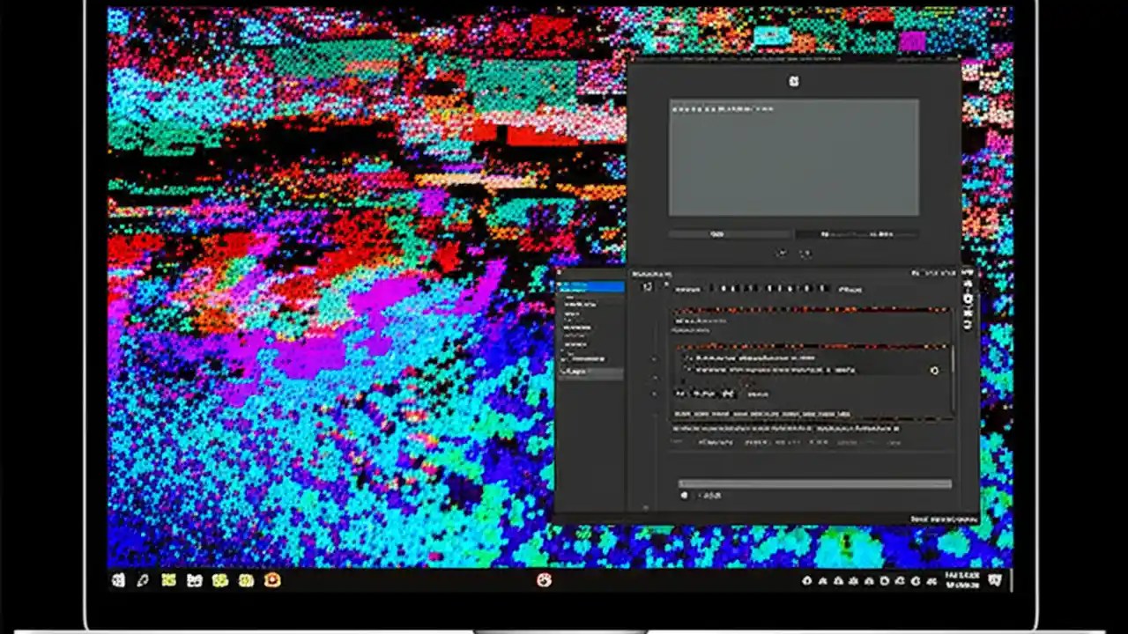The image size is (1128, 634).
Task: Toggle the checkbox beside the first list entry
Action: (x=686, y=358)
